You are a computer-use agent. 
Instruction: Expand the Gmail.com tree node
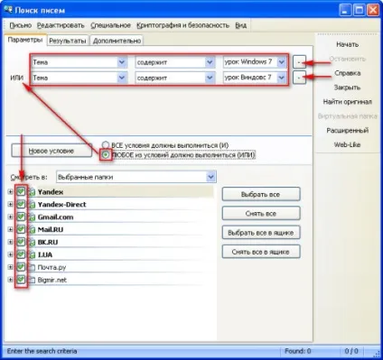(10, 217)
